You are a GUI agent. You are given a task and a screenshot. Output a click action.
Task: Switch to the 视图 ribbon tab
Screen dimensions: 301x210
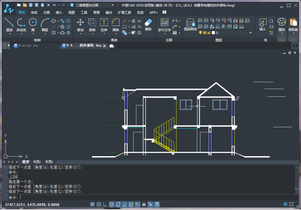71,13
